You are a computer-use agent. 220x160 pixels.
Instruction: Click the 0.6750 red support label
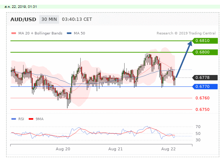point(202,109)
